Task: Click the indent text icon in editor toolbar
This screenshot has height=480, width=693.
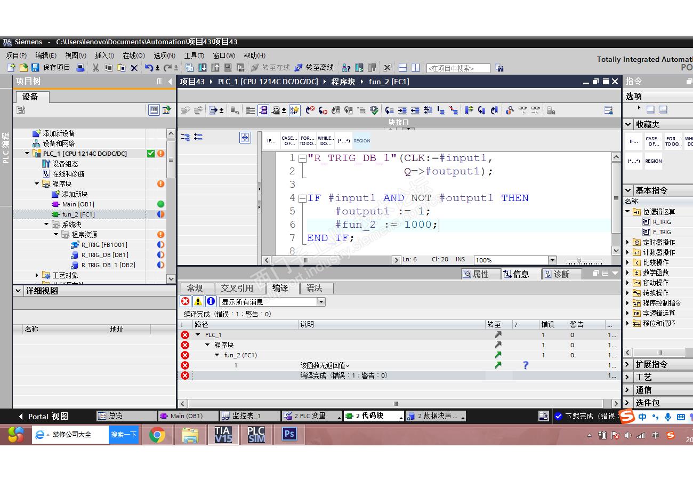Action: (402, 110)
